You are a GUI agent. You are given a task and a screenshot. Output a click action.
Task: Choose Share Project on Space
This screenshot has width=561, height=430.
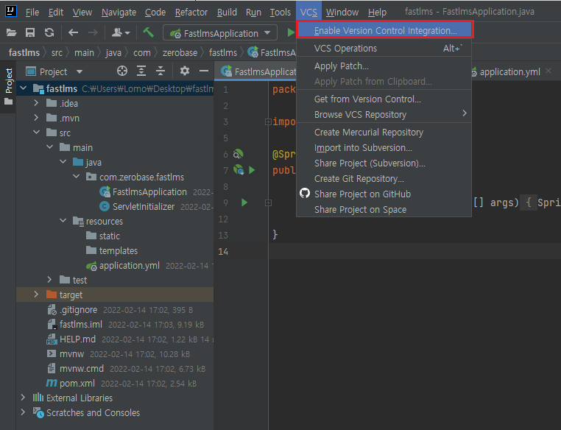pos(384,209)
